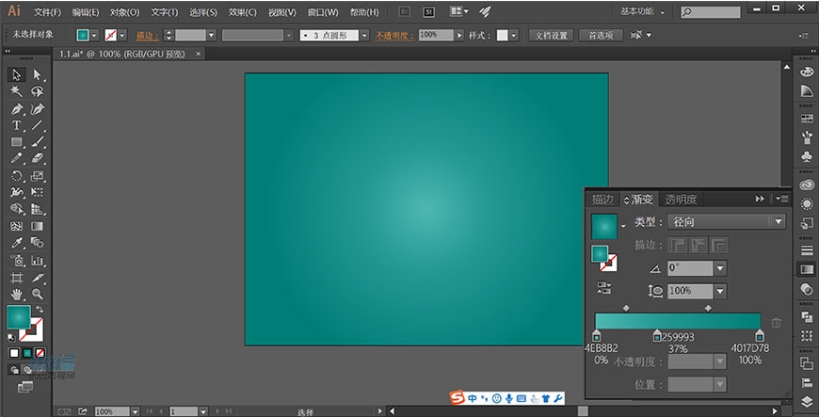
Task: Select the Type tool
Action: tap(17, 125)
